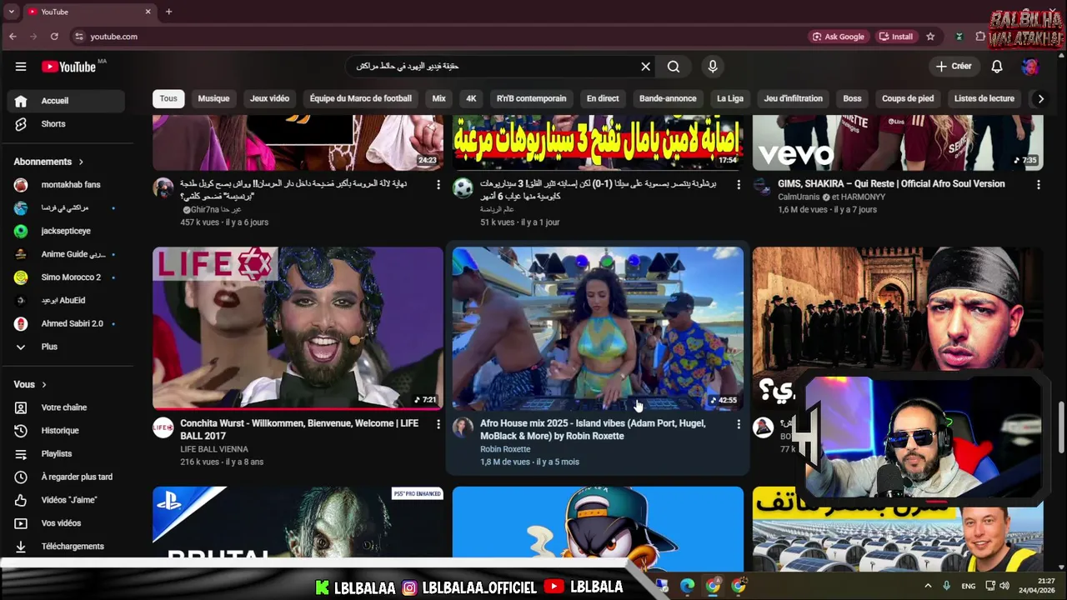Select the Mix filter chip

439,98
